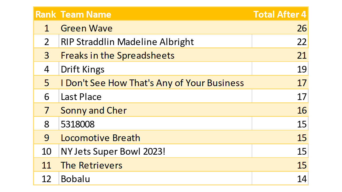Click the rank 7 number cell
Viewport: 342px width, 192px height.
coord(46,110)
